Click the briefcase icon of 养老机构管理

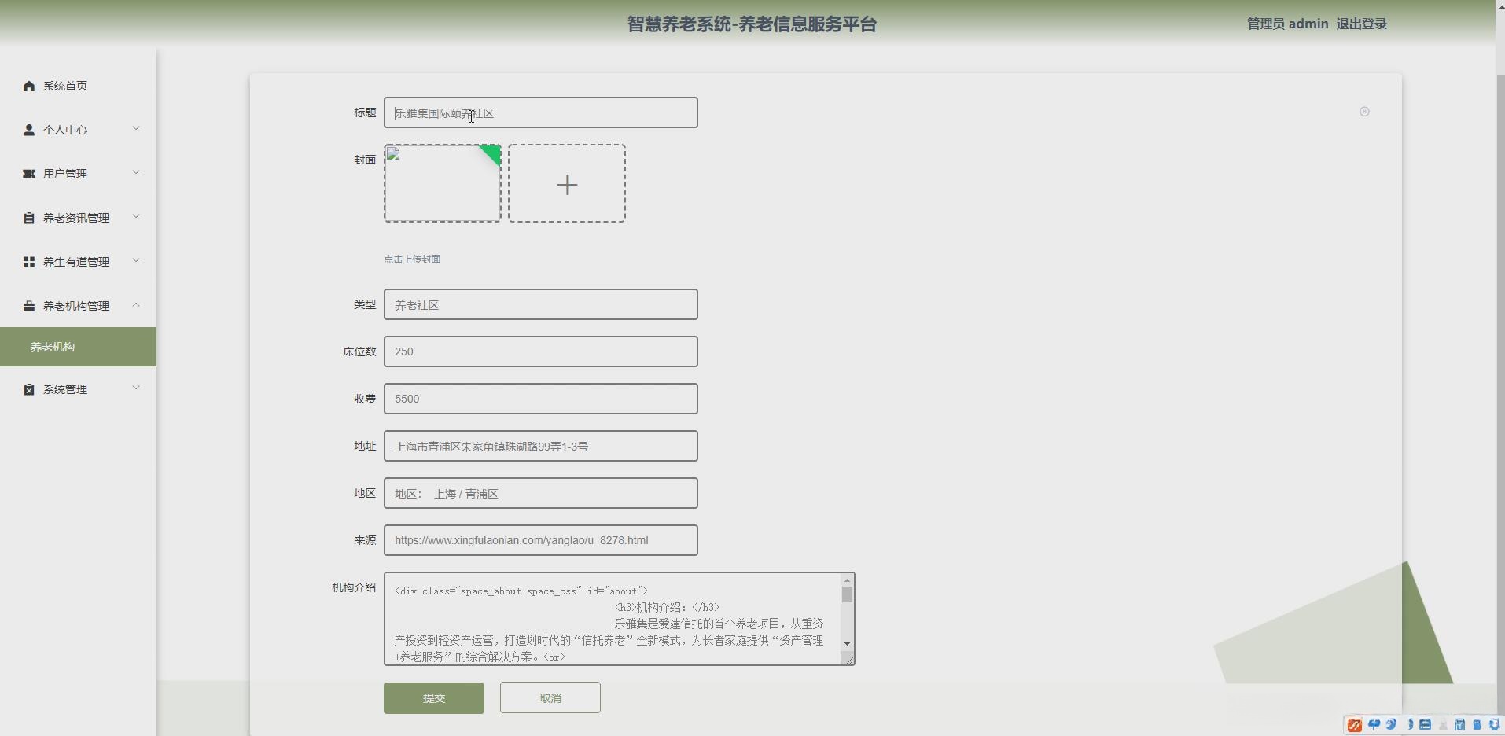click(x=29, y=306)
